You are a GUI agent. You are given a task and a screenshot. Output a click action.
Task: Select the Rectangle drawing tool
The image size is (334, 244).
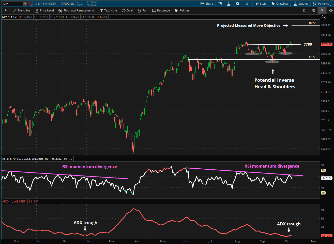161,10
